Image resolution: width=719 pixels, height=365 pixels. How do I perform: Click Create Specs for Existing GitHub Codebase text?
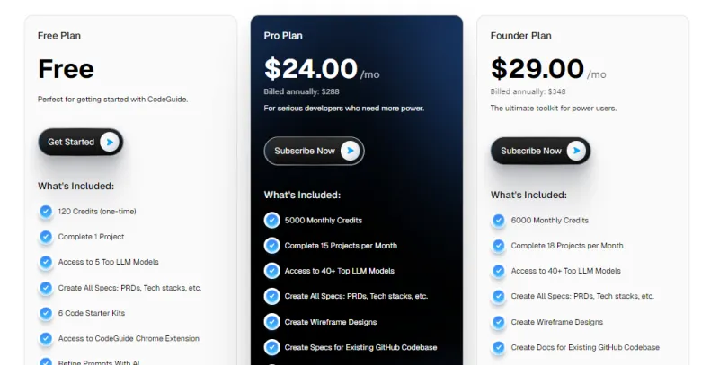(x=360, y=347)
